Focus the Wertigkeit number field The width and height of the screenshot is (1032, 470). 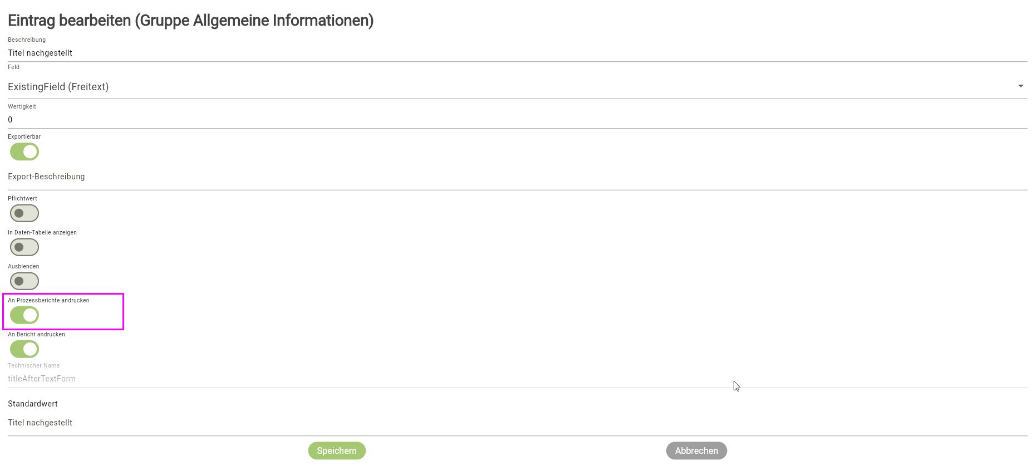[x=517, y=120]
